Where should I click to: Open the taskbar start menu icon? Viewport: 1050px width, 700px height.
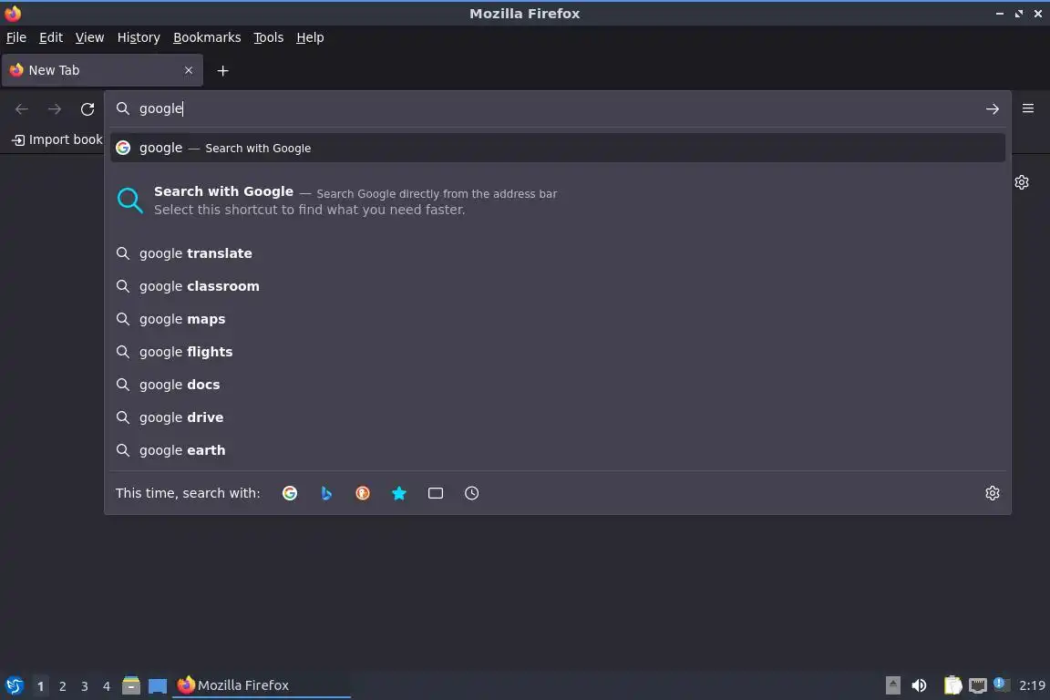tap(14, 685)
